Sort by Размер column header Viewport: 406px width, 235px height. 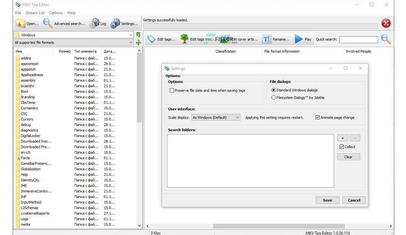(x=65, y=51)
